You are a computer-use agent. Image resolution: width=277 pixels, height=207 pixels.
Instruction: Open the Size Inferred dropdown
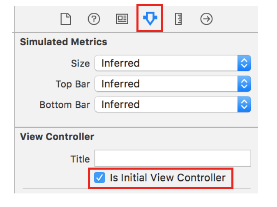(x=173, y=63)
